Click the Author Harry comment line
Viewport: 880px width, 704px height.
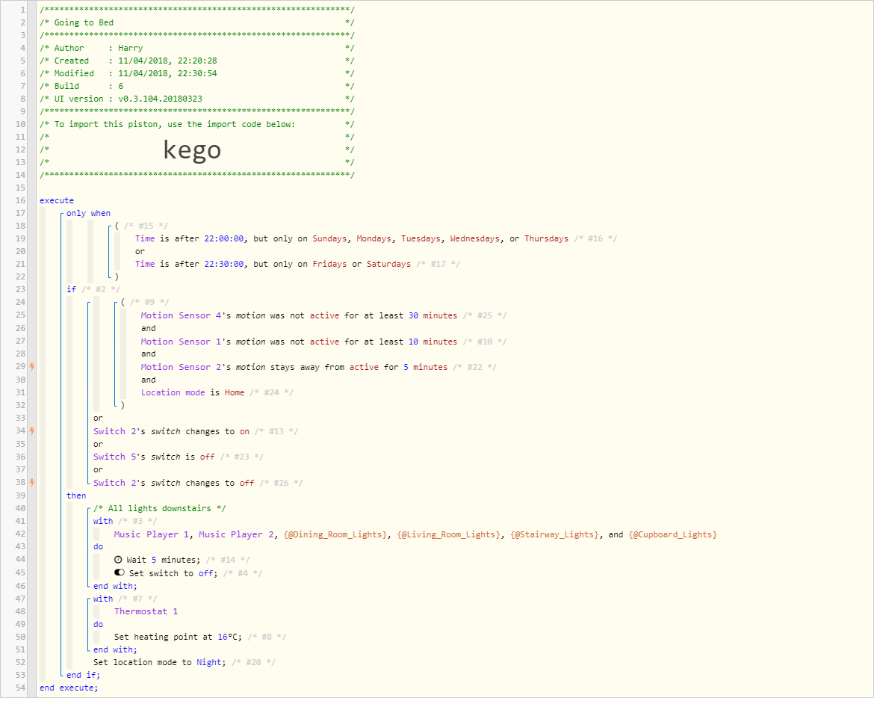[x=197, y=49]
